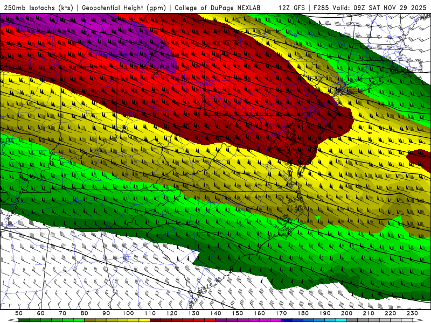Pick the cyan swatch just left of 200
Image resolution: width=431 pixels, height=323 pixels.
click(341, 320)
